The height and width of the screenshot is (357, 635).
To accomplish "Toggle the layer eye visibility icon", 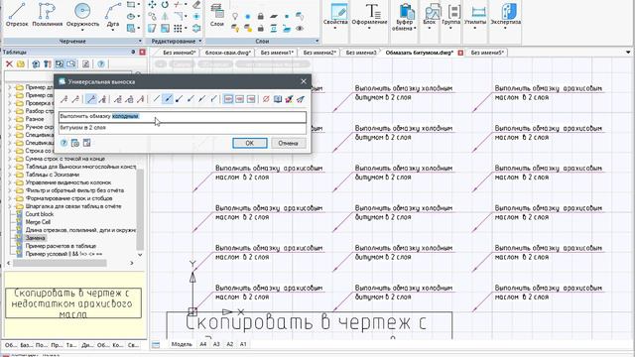I will click(300, 29).
